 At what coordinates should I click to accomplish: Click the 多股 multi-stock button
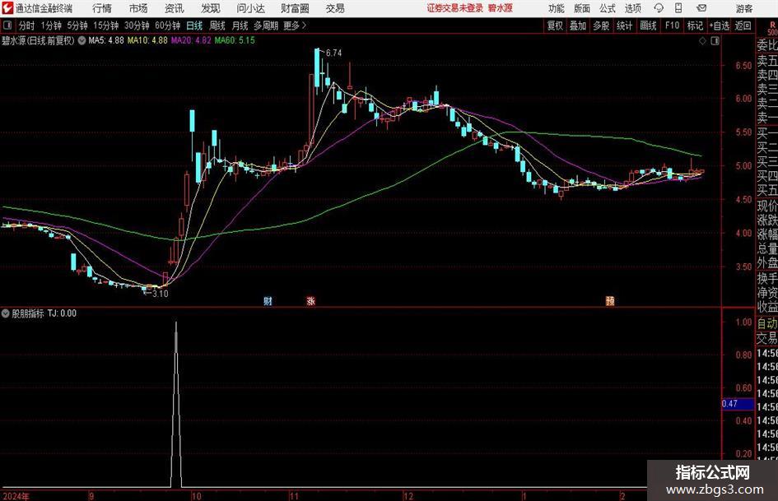pos(601,26)
